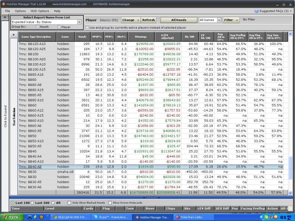Viewport: 295px width, 221px height.
Task: Open the Change player dropdown arrow
Action: [138, 20]
